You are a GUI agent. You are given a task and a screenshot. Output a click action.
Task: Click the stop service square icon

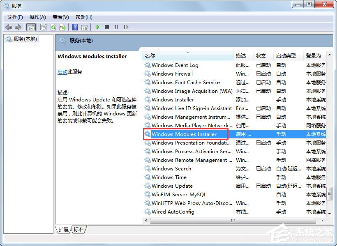click(107, 27)
